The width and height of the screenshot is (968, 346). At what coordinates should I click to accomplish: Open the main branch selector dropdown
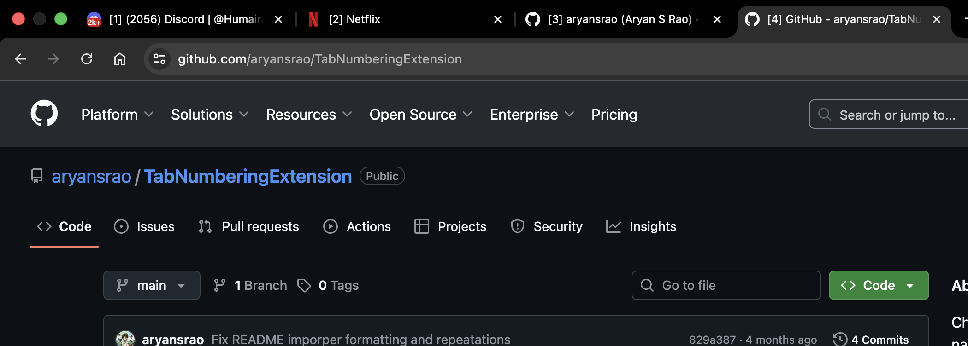click(152, 285)
